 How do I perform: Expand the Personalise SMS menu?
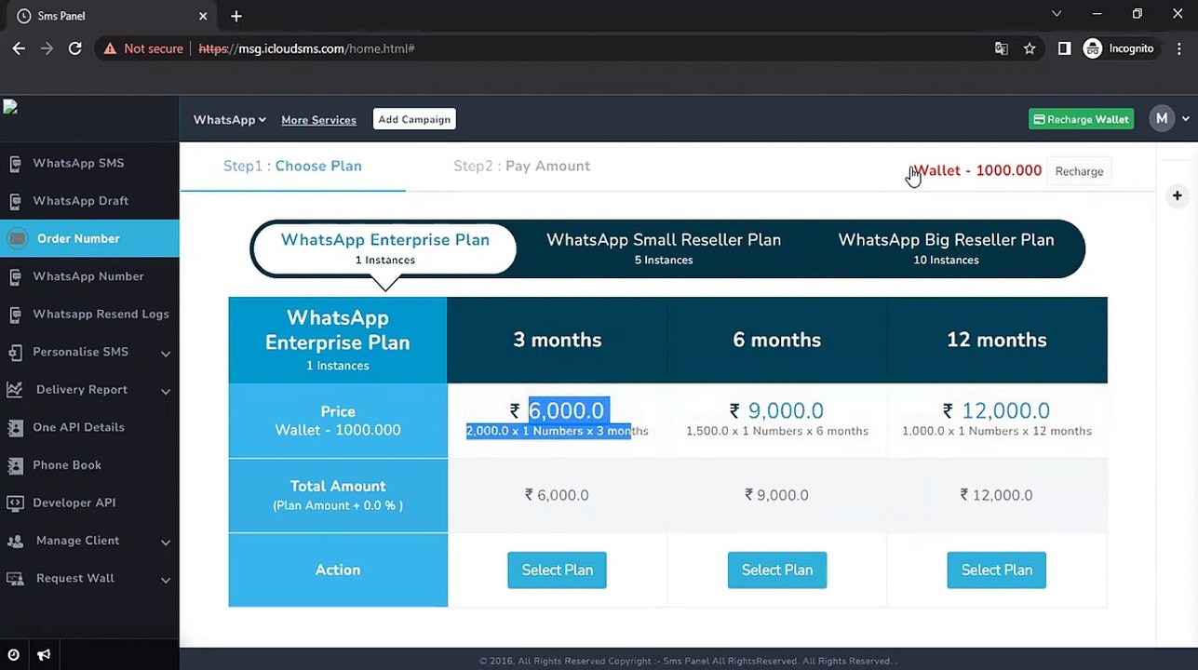89,353
